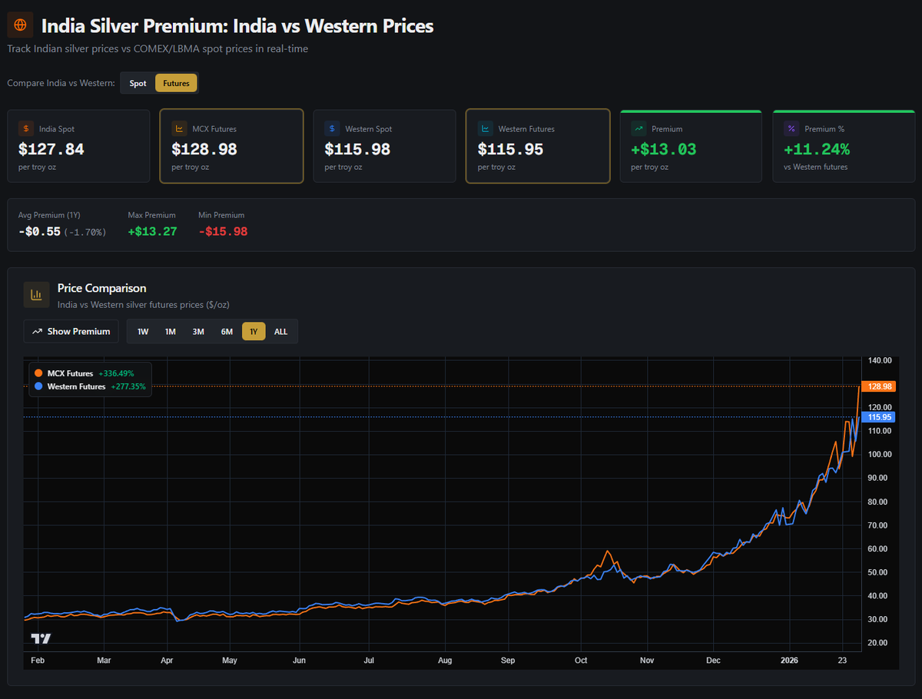Click the Max Premium +$13.27 value
This screenshot has height=699, width=922.
click(152, 231)
